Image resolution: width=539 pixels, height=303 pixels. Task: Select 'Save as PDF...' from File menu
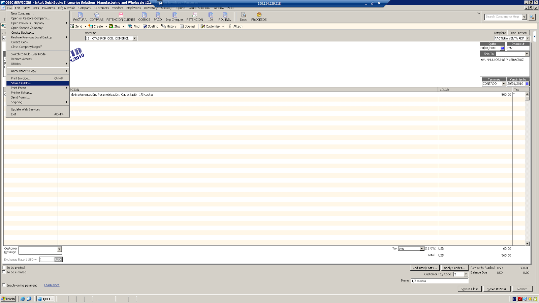[38, 83]
